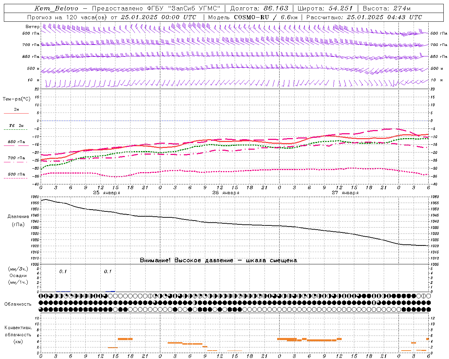Click the left 20 temperature axis value
This screenshot has width=449, height=359.
coord(37,89)
